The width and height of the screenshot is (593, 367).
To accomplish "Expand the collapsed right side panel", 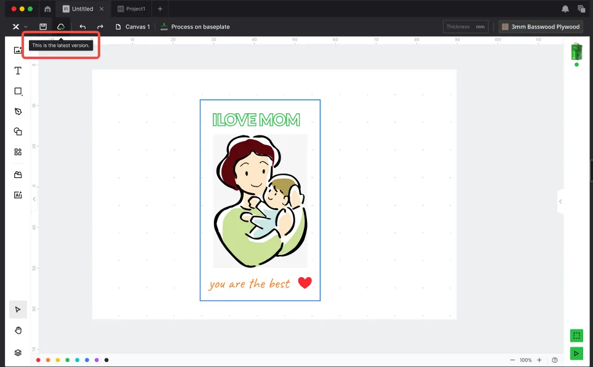I will click(x=560, y=201).
